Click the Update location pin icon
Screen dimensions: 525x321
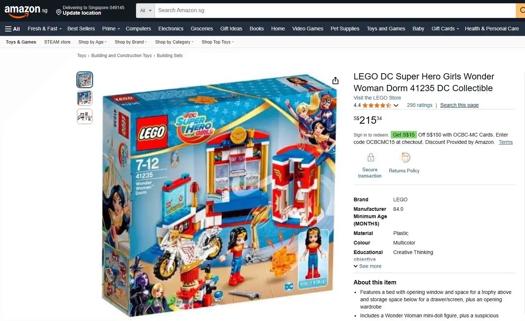click(58, 12)
